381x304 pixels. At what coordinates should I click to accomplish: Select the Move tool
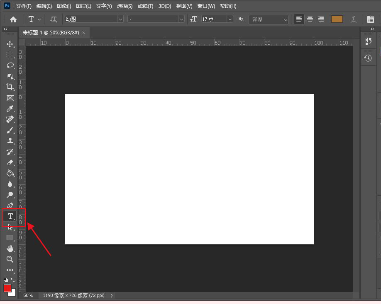coord(10,44)
